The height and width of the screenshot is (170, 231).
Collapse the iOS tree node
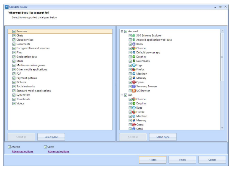click(122, 95)
